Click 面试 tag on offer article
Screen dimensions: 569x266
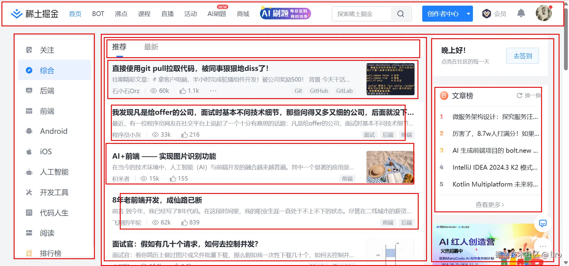[369, 135]
